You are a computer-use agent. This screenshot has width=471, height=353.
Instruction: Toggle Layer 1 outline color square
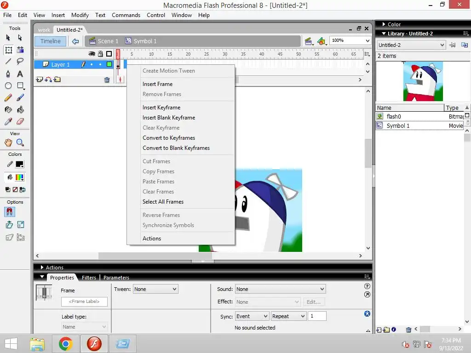click(109, 64)
